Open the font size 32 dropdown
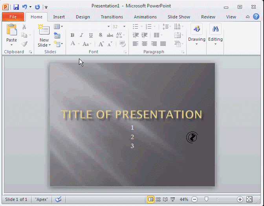The height and width of the screenshot is (206, 264). [x=125, y=27]
